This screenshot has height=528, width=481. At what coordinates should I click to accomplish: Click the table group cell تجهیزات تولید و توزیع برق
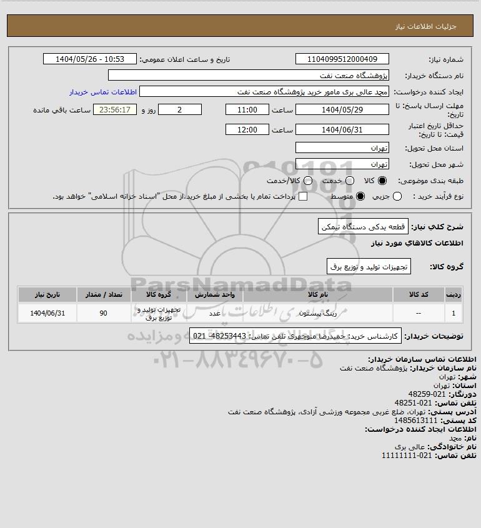[159, 313]
